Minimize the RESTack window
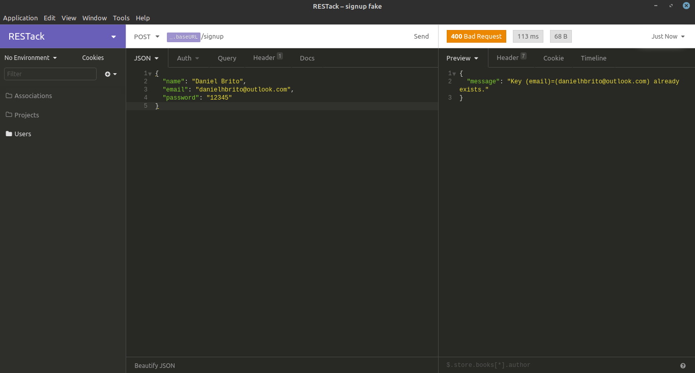This screenshot has width=695, height=373. coord(656,6)
